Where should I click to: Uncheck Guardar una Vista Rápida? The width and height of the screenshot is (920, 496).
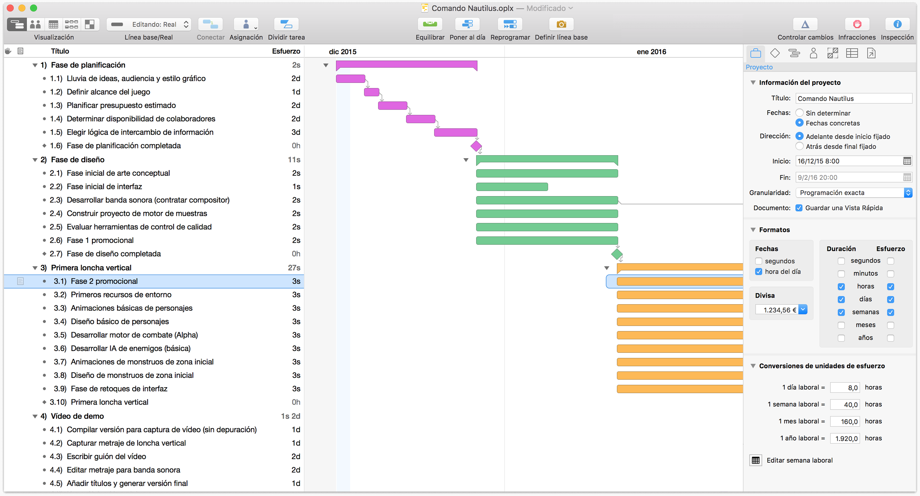[799, 208]
